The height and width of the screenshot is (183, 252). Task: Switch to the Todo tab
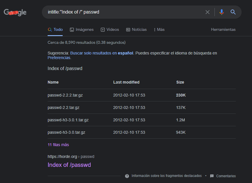pyautogui.click(x=55, y=29)
